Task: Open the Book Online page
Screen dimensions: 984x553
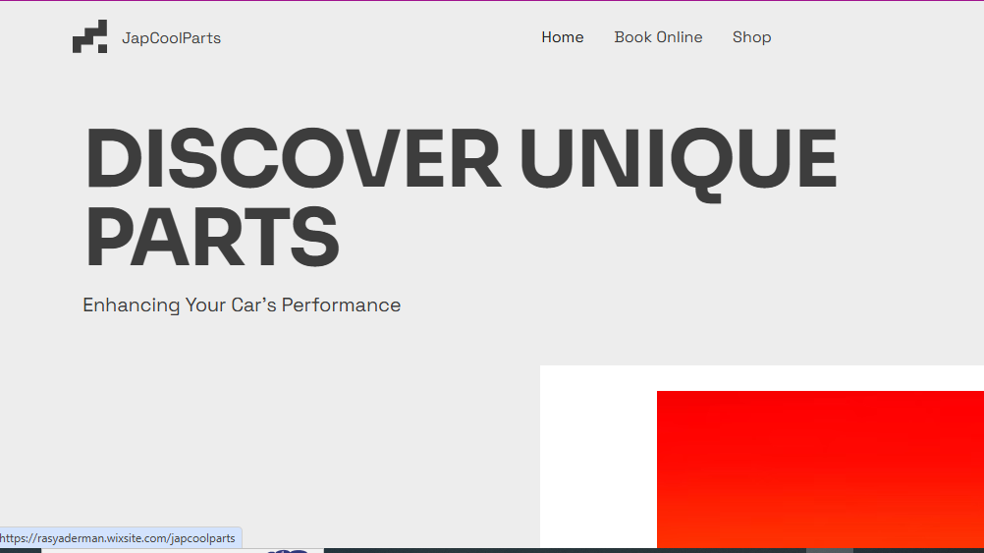Action: click(658, 37)
